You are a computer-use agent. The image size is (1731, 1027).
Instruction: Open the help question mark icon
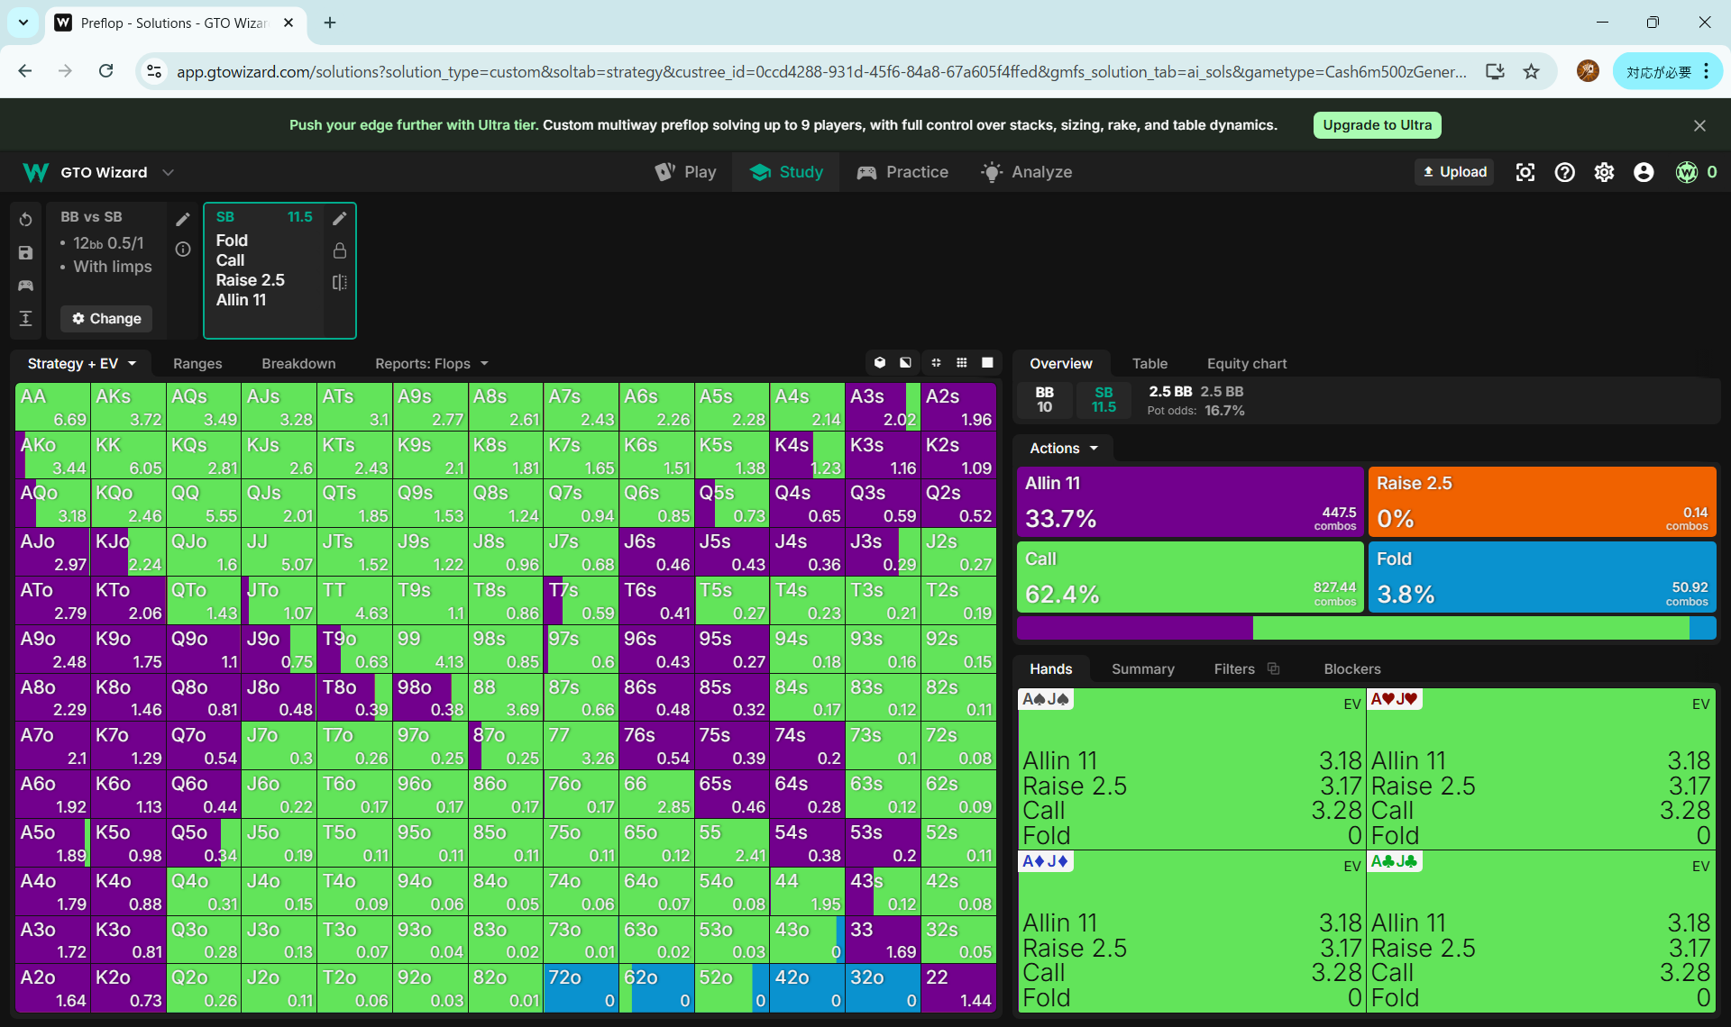[x=1564, y=172]
